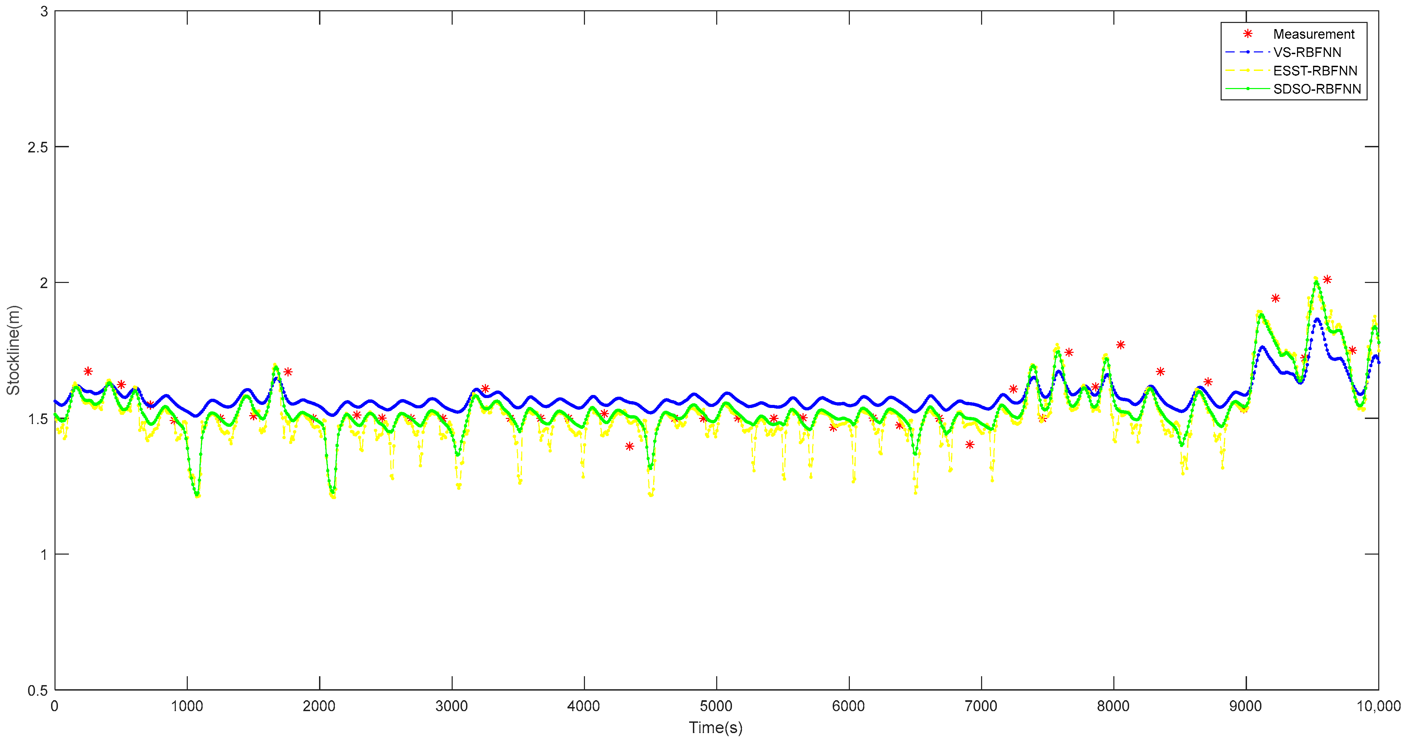Click the 1.5 tick label on y-axis

[x=38, y=419]
